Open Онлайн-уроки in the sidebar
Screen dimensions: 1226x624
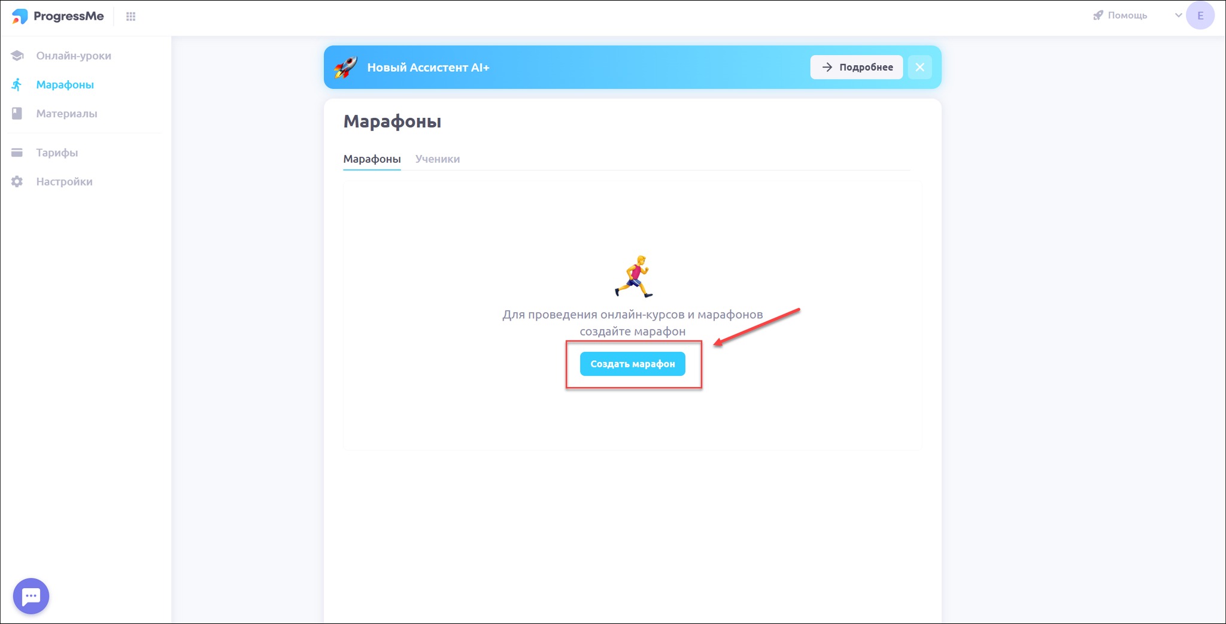(x=74, y=56)
